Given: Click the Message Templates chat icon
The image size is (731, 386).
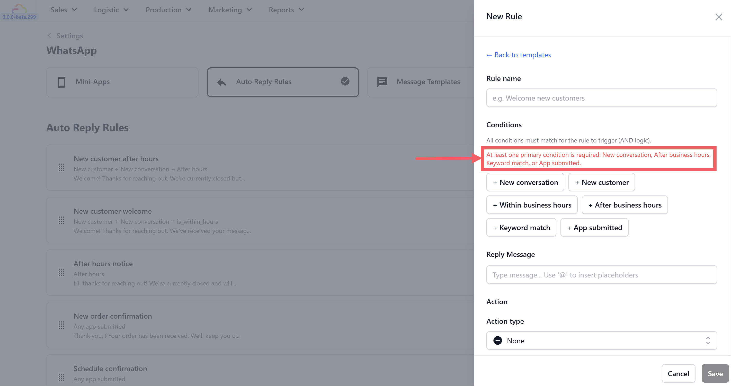Looking at the screenshot, I should (x=382, y=82).
